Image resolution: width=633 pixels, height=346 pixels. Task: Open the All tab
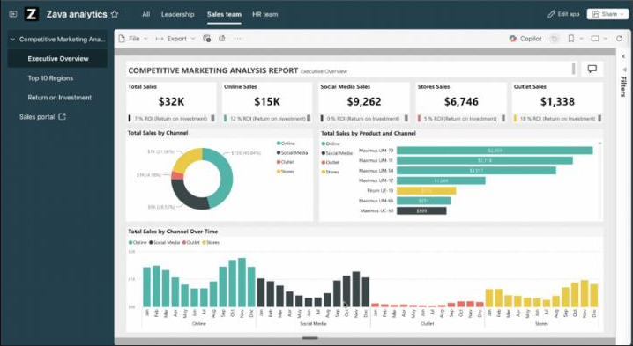[145, 14]
